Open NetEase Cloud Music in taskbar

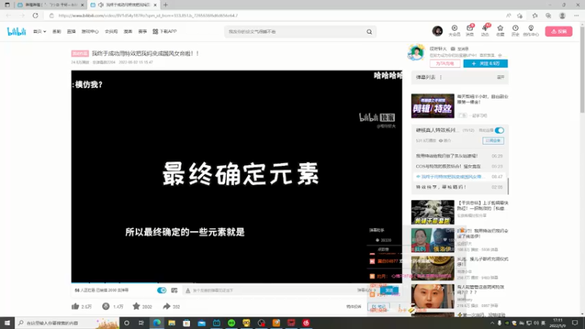point(306,322)
